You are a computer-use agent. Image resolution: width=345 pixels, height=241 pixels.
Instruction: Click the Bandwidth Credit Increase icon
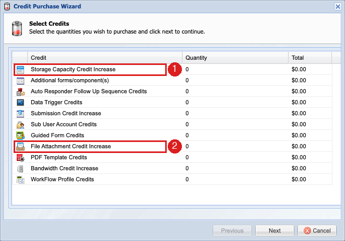[20, 169]
